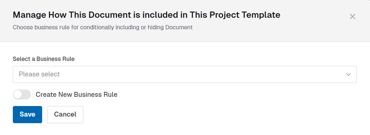Click the dialog title about Project Template
The image size is (370, 135).
pos(146,15)
